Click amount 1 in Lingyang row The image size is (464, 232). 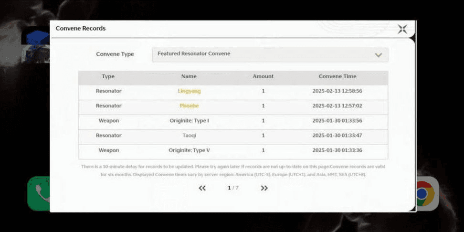263,91
